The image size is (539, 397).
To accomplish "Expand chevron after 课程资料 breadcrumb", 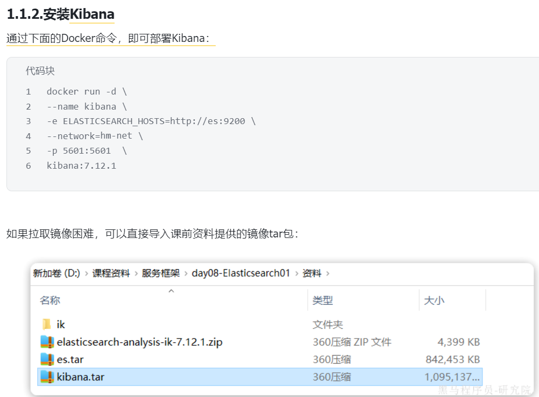I will point(136,273).
